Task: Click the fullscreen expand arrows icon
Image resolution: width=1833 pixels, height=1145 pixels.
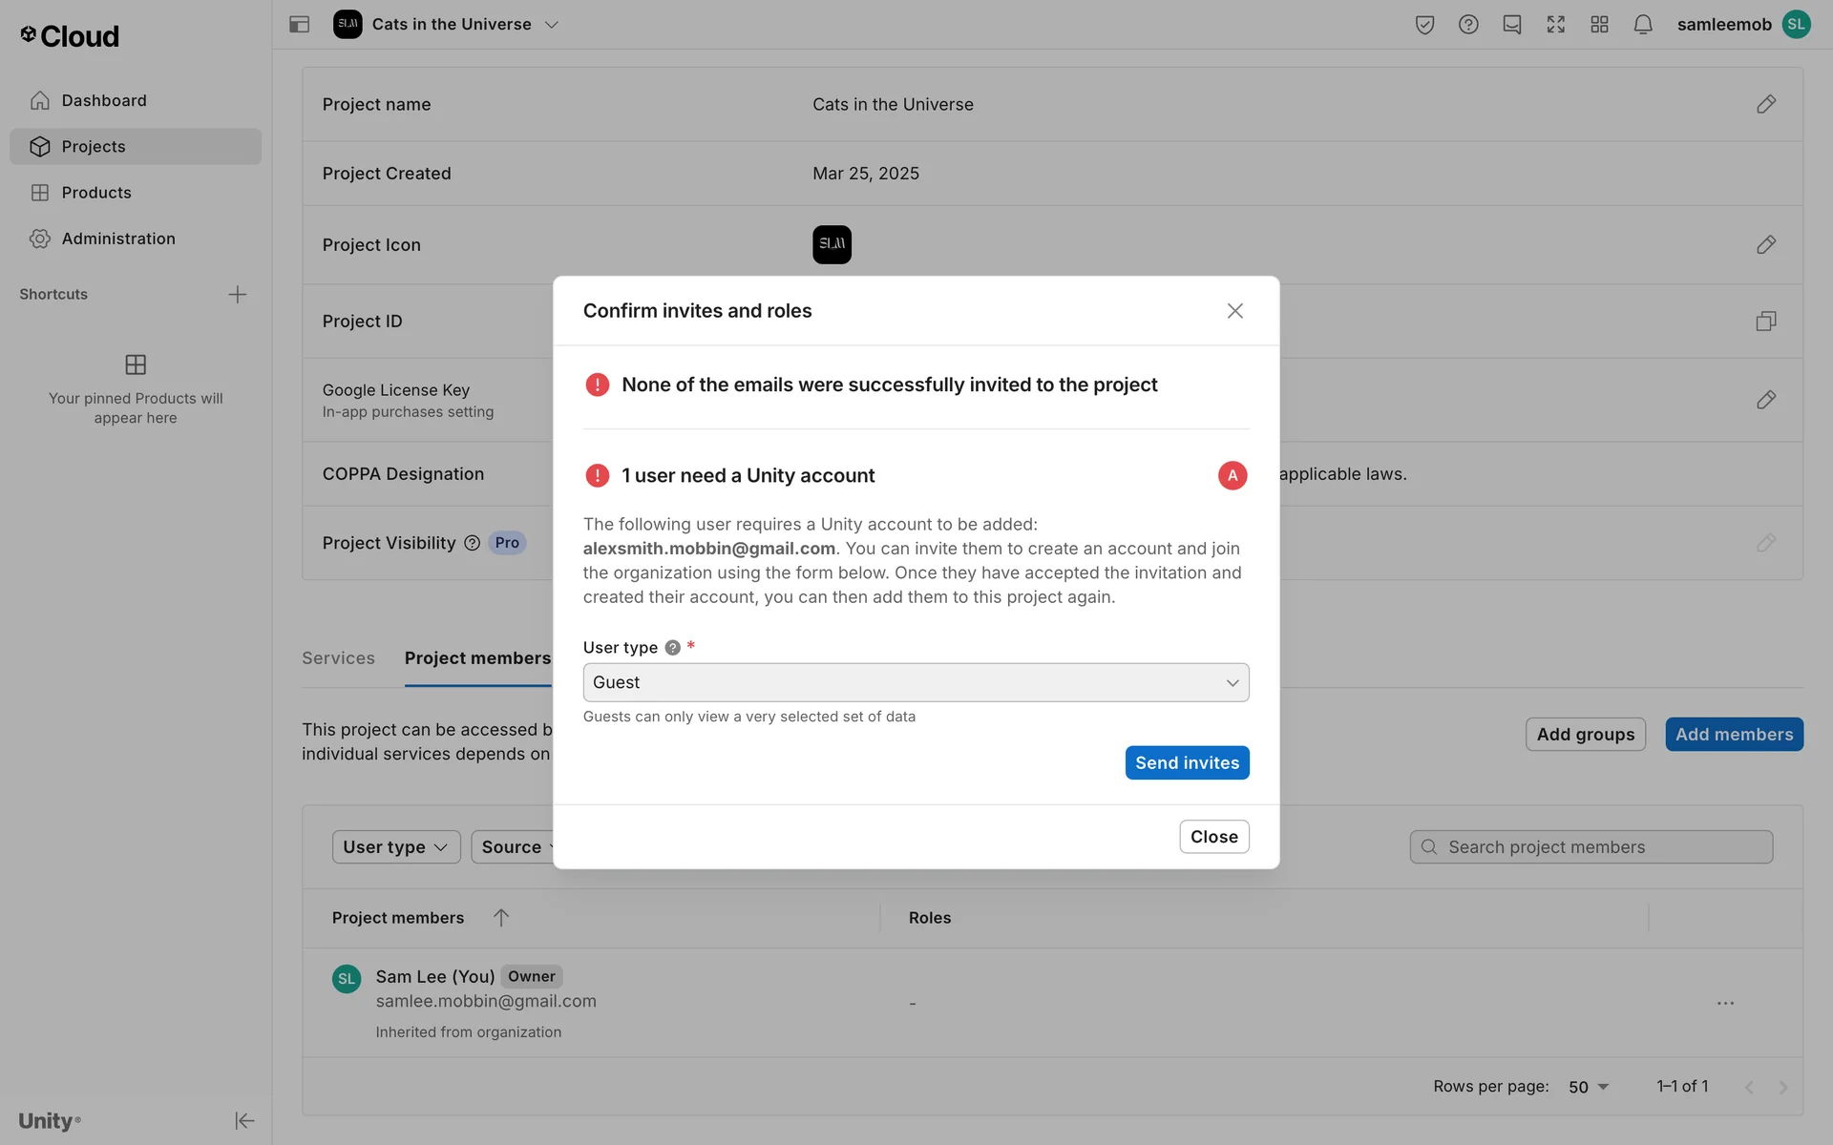Action: point(1555,25)
